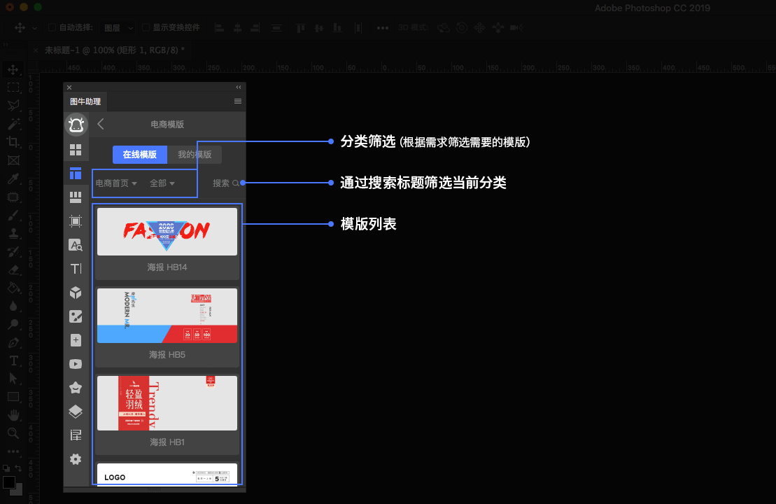Click the 3D camera video icon in options bar
The height and width of the screenshot is (504, 776).
coord(516,28)
